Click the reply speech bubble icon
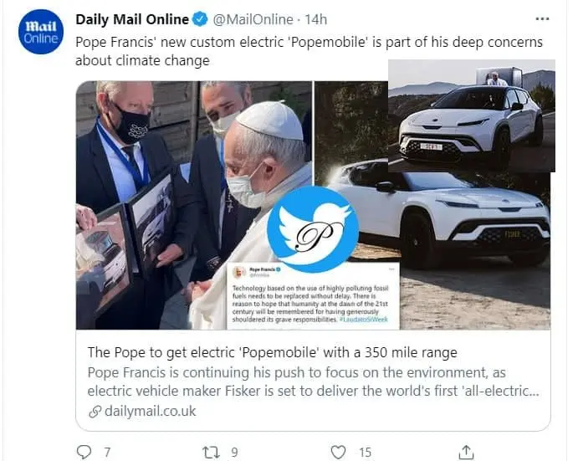The image size is (578, 461). 84,452
